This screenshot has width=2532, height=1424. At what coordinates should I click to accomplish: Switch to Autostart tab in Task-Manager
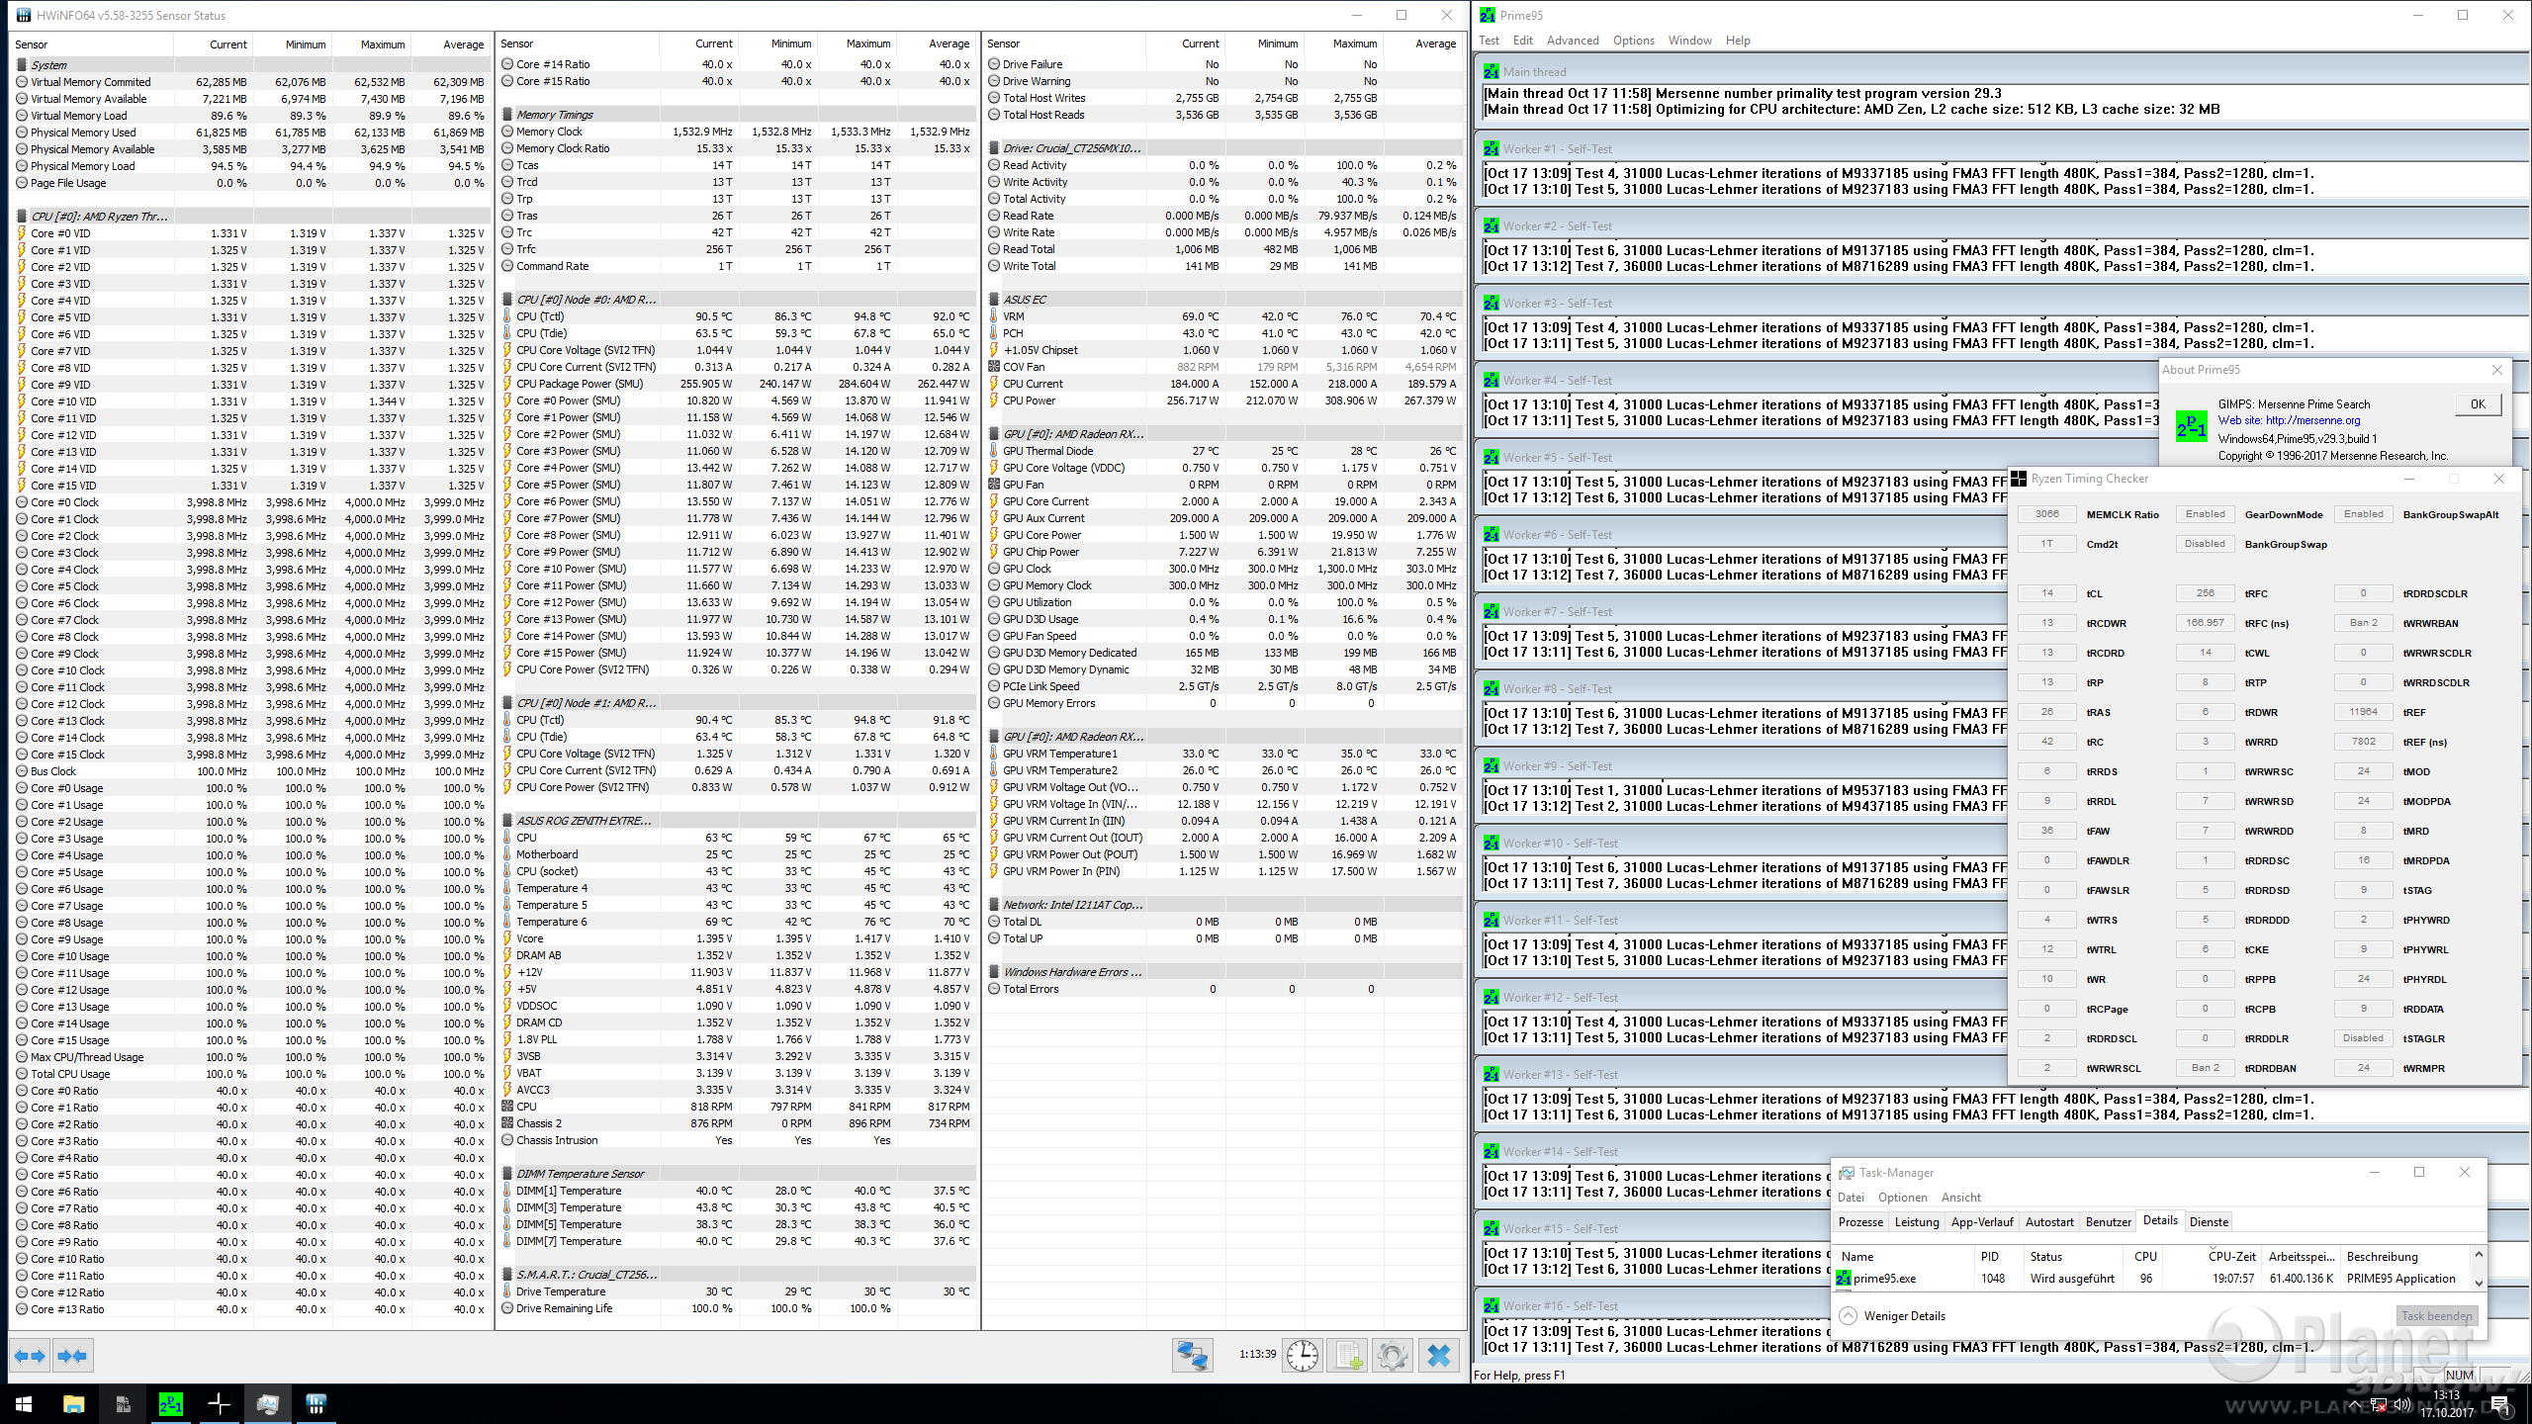pyautogui.click(x=2048, y=1222)
